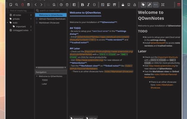Screen dimensions: 187x119
Task: Show note versions clock icon
Action: [61, 5]
